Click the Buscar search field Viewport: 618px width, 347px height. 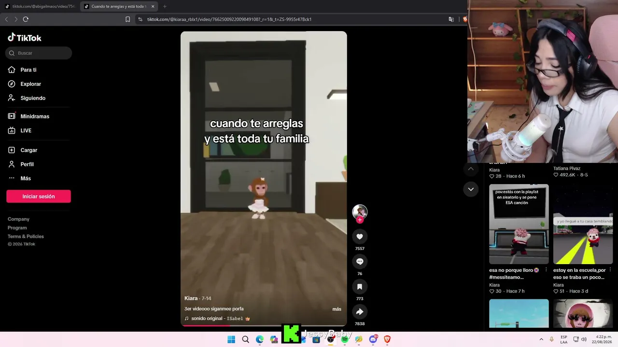click(x=39, y=53)
